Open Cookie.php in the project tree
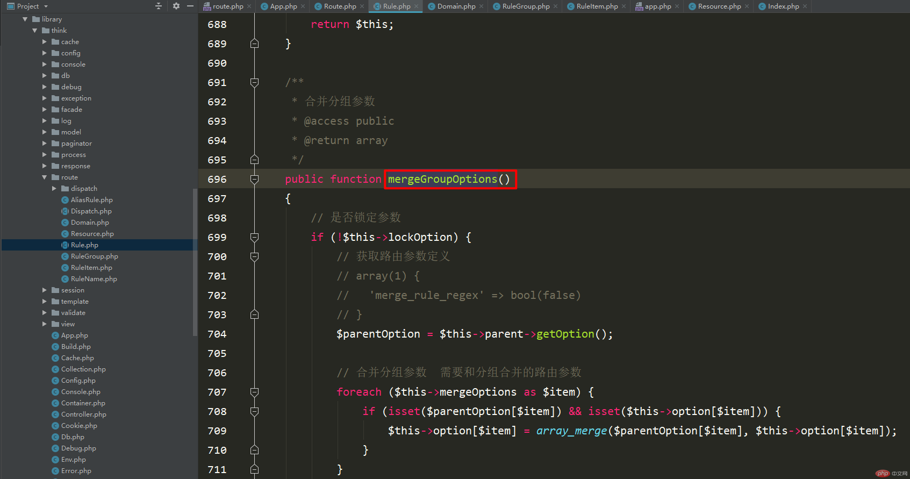 tap(79, 426)
